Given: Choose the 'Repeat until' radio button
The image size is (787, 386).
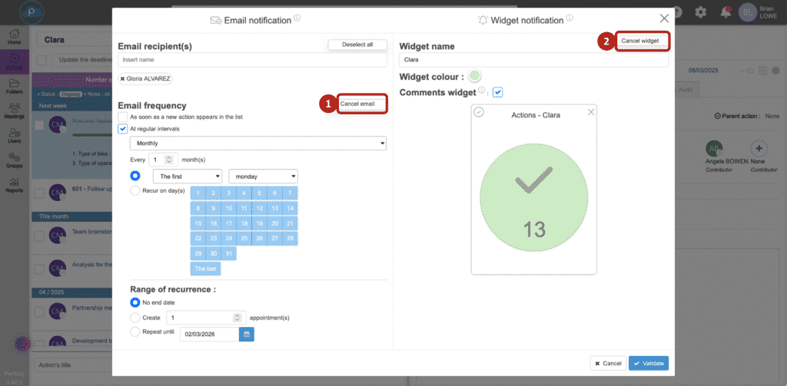Looking at the screenshot, I should [135, 332].
